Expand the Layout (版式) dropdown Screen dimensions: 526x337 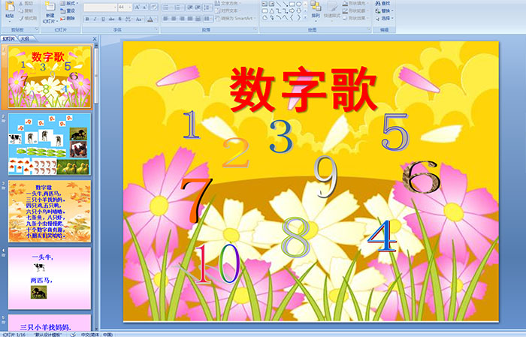[x=69, y=3]
